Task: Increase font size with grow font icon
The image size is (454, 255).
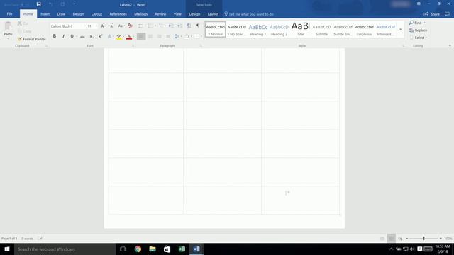Action: pyautogui.click(x=102, y=26)
